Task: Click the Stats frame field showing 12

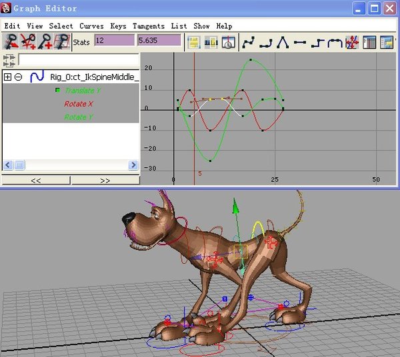Action: [x=114, y=41]
